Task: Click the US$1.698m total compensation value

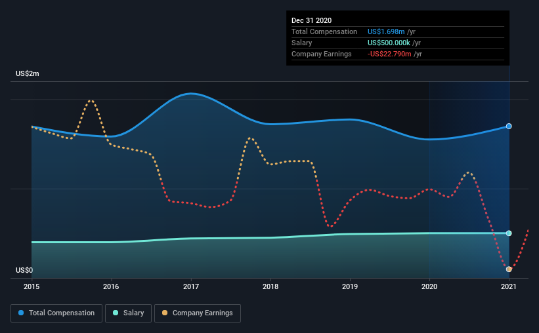Action: tap(386, 31)
